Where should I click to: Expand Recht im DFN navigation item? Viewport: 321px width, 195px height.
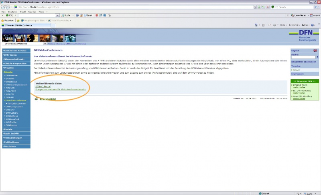point(16,134)
